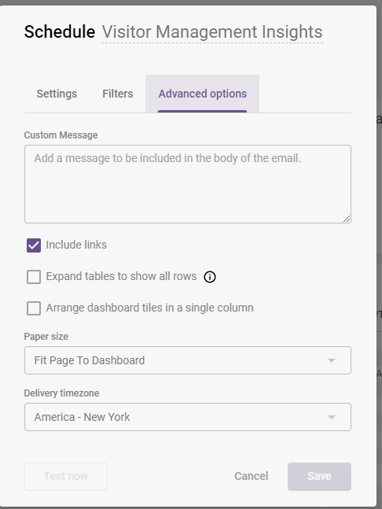Viewport: 382px width, 509px height.
Task: Enable Expand tables to show all rows
Action: pos(34,277)
